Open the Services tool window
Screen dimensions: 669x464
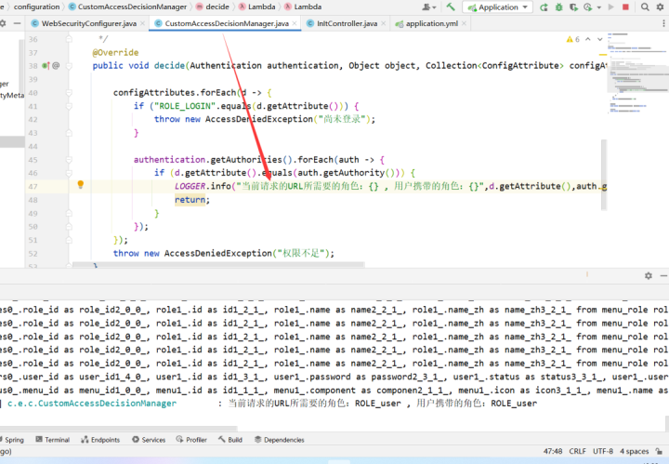pos(149,440)
